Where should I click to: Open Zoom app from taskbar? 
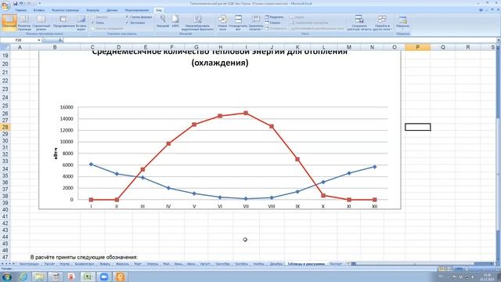(x=104, y=277)
